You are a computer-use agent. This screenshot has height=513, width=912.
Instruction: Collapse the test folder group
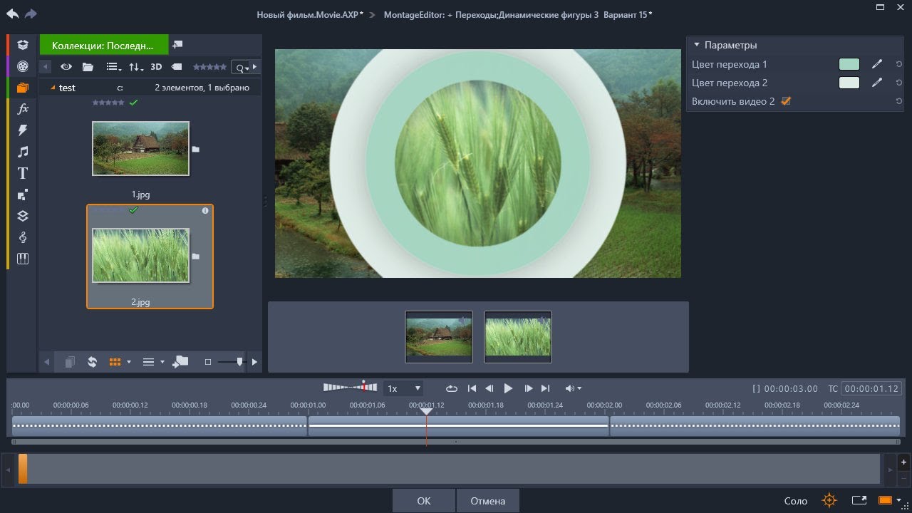[x=52, y=88]
